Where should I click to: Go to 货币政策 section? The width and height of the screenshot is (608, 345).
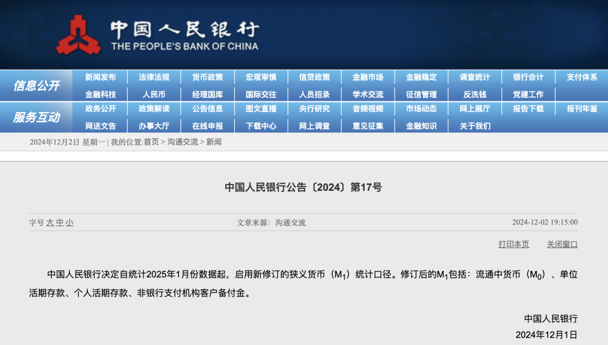207,77
